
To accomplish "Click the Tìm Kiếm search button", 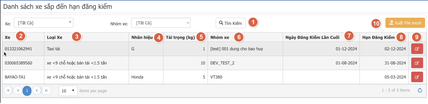I will tap(231, 23).
